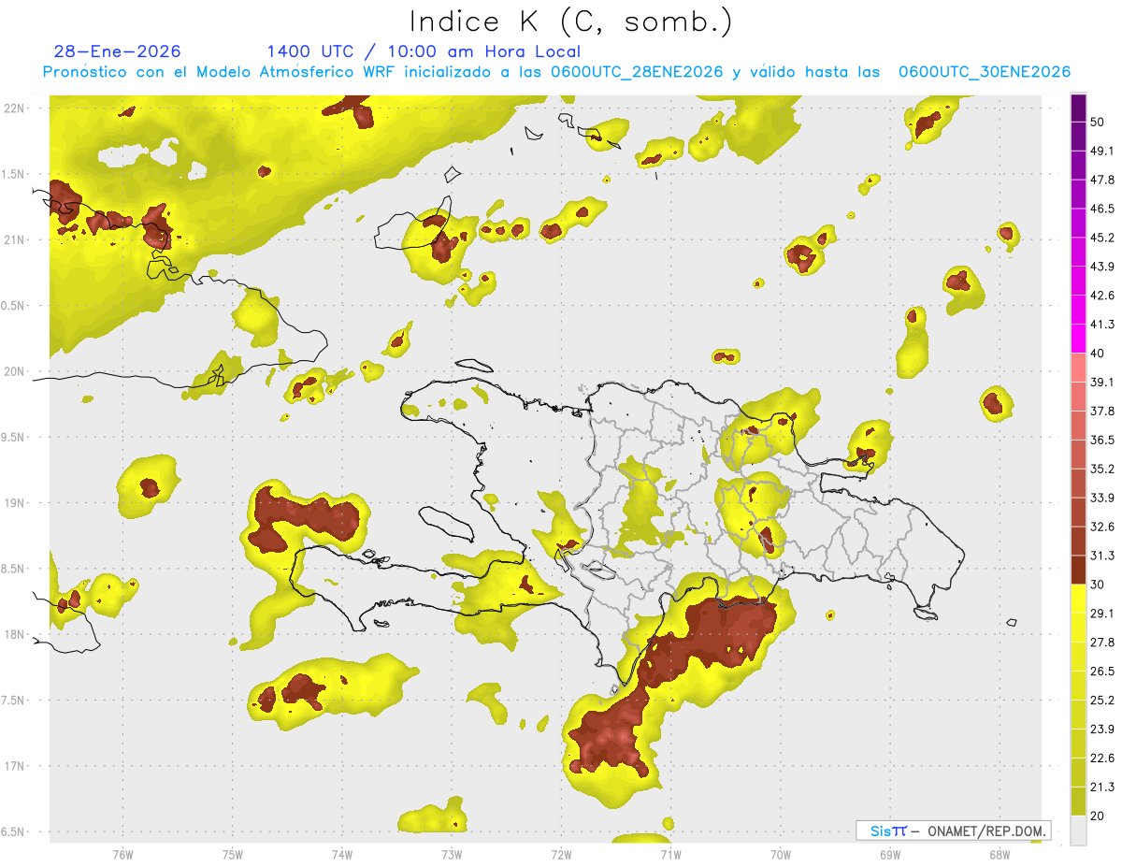Click the 22N latitude label
Screen dimensions: 1122x867
click(x=13, y=108)
